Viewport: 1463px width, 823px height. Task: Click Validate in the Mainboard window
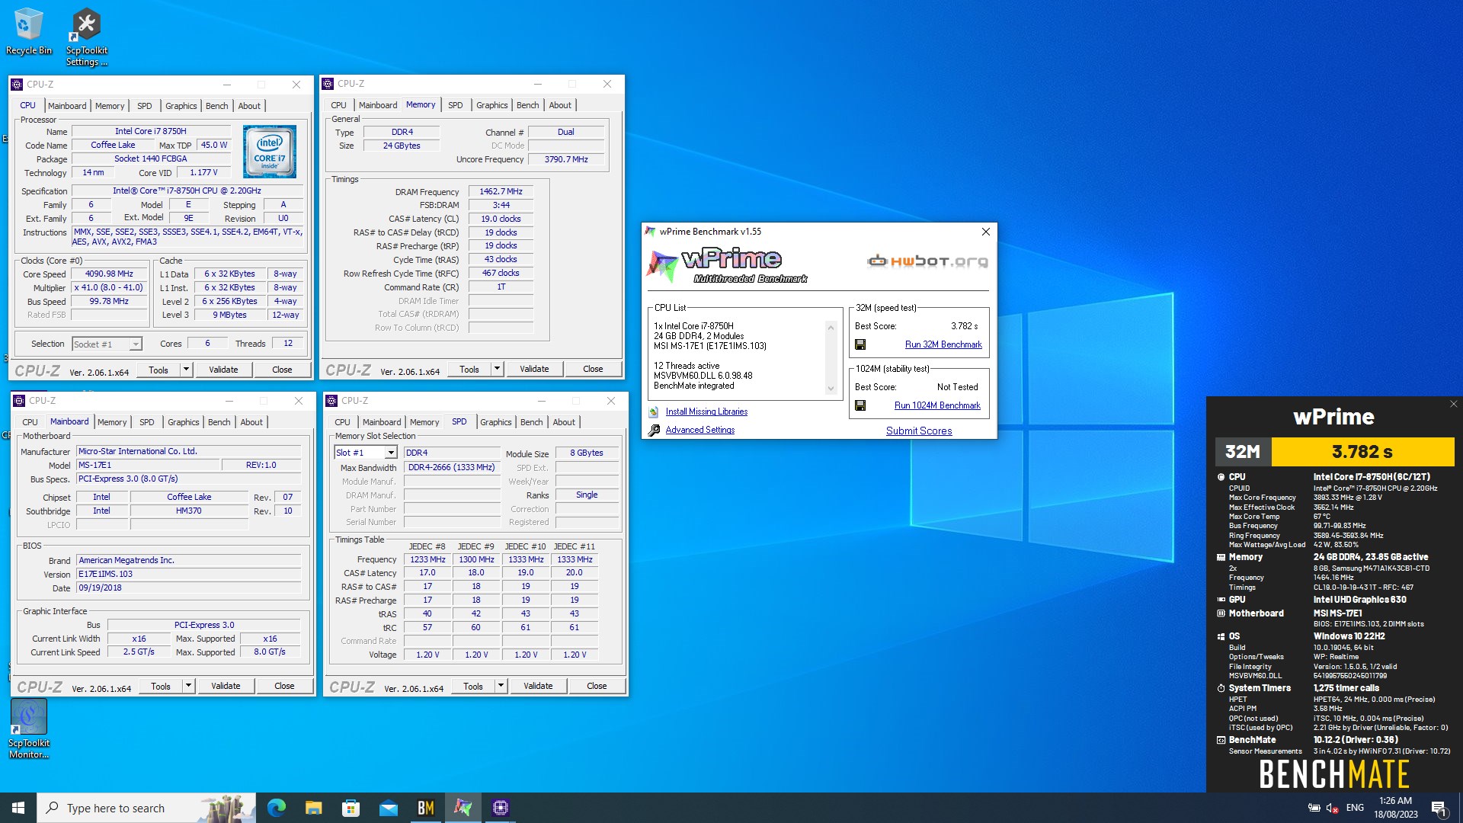point(226,686)
